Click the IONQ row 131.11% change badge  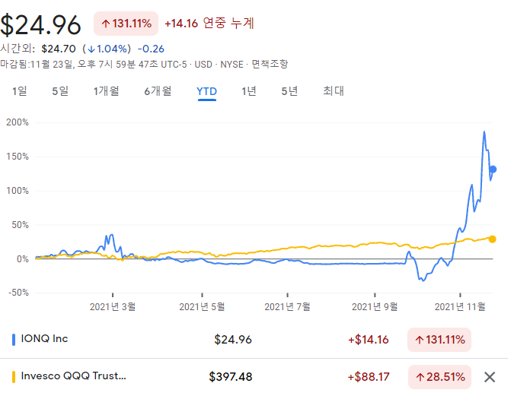coord(439,340)
